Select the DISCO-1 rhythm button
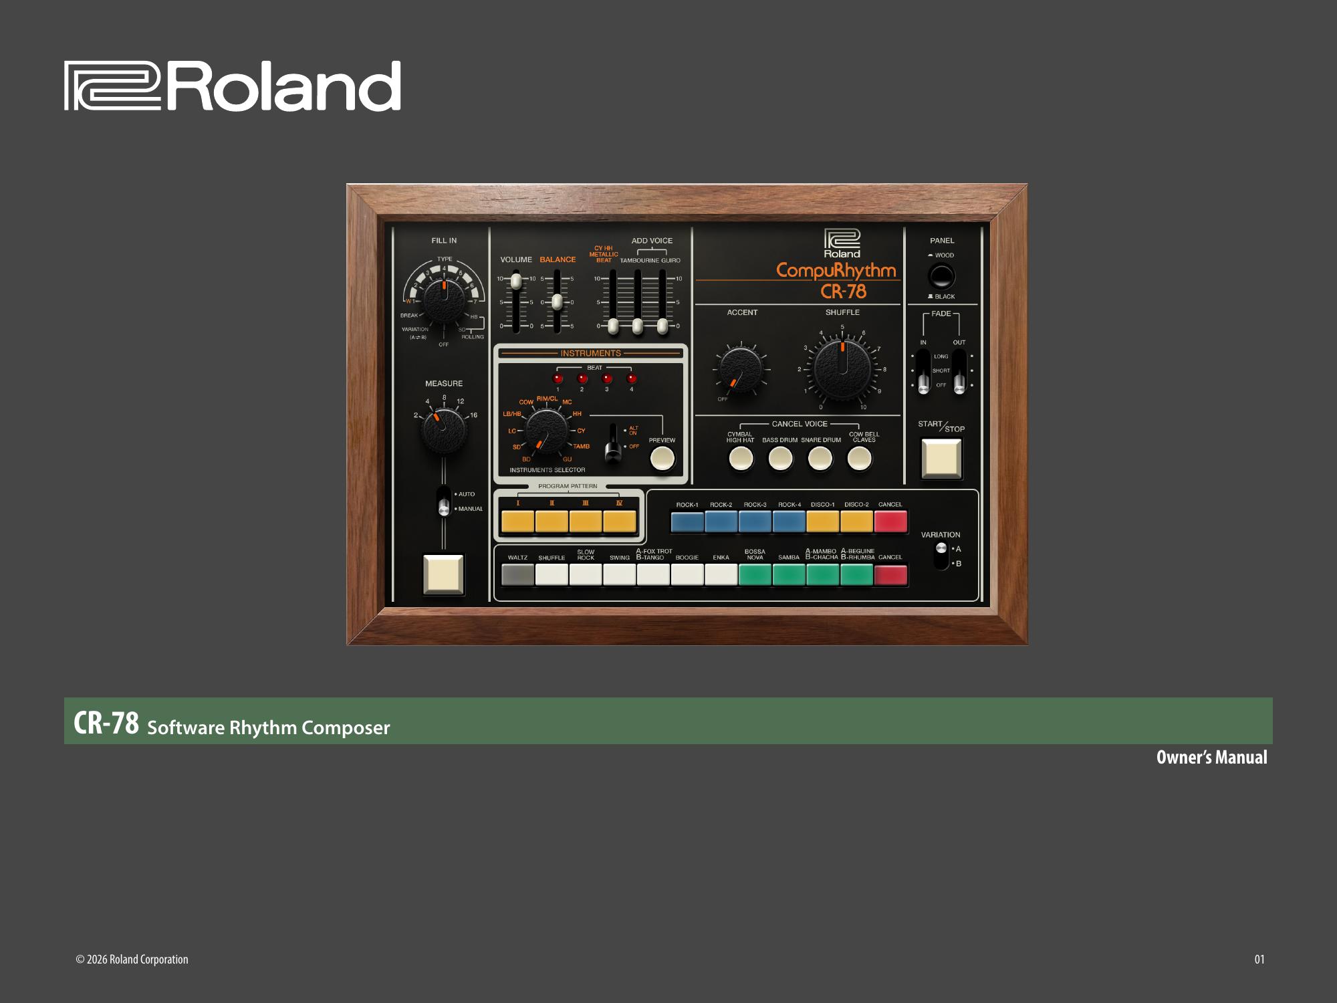Viewport: 1337px width, 1003px height. (x=823, y=522)
